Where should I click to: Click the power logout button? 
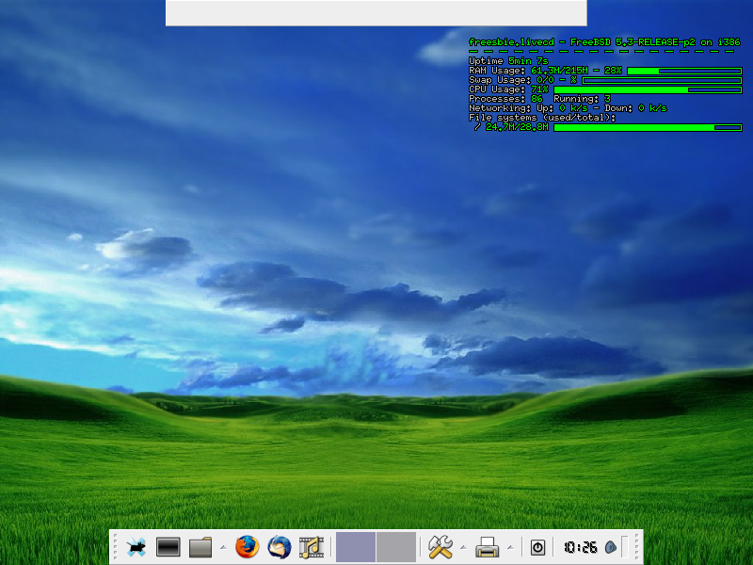[x=537, y=547]
